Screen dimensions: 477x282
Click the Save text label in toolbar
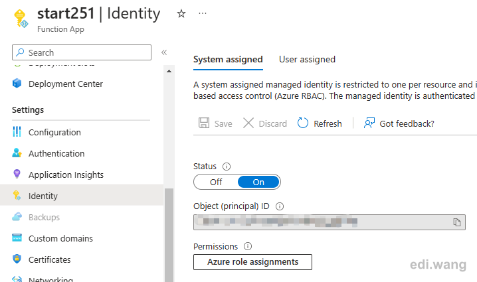tap(223, 123)
